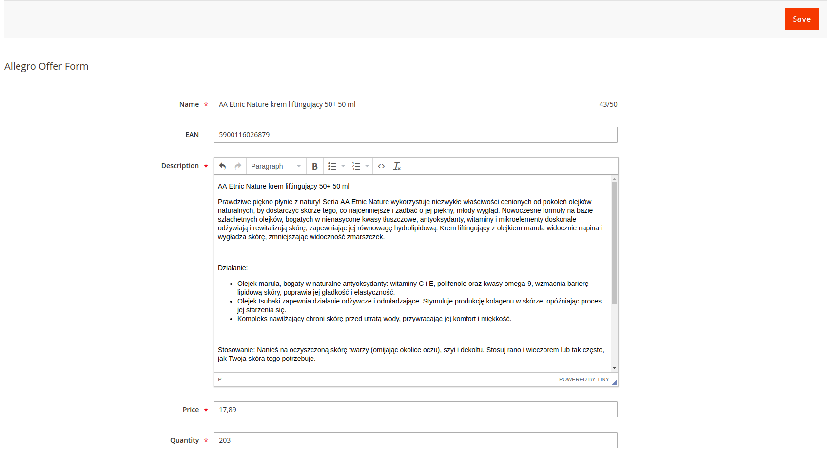This screenshot has height=454, width=835.
Task: Click the Quantity field label
Action: tap(184, 440)
